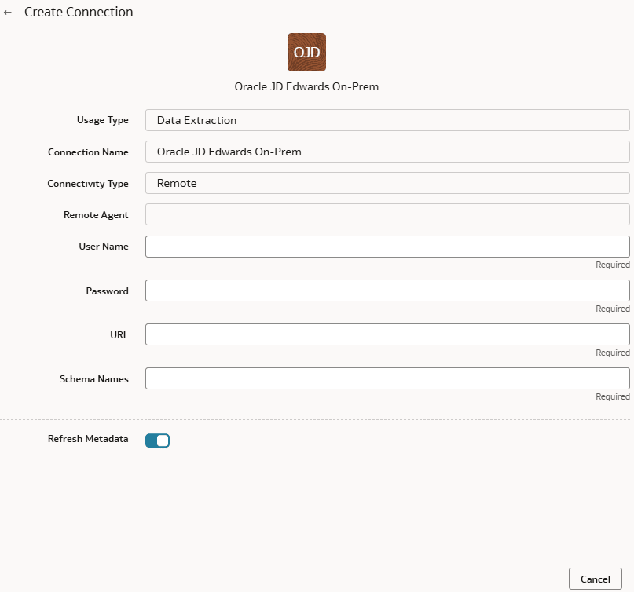The image size is (634, 592).
Task: Click the Oracle JD Edwards On-Prem heading under the logo
Action: coord(306,87)
